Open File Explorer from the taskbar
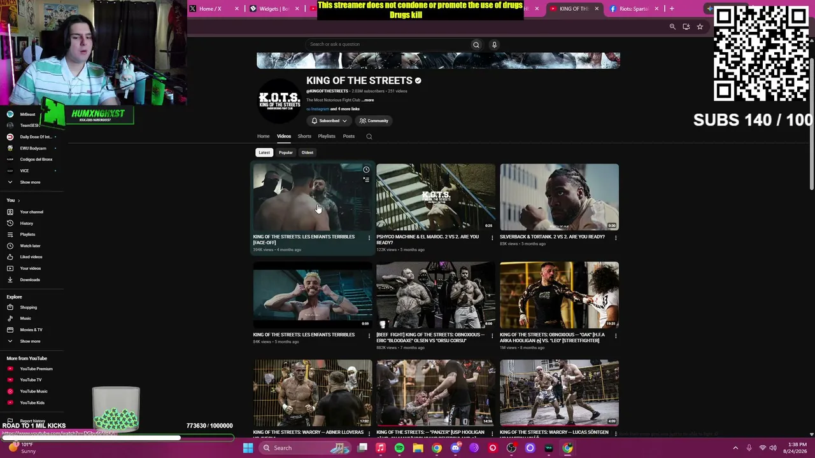The width and height of the screenshot is (815, 458). [x=418, y=448]
